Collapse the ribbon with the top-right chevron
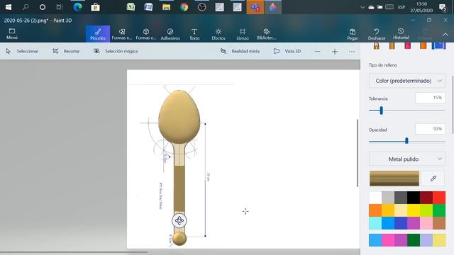 coord(445,35)
